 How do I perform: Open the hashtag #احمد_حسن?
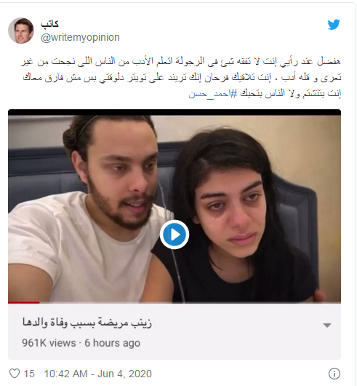[213, 94]
